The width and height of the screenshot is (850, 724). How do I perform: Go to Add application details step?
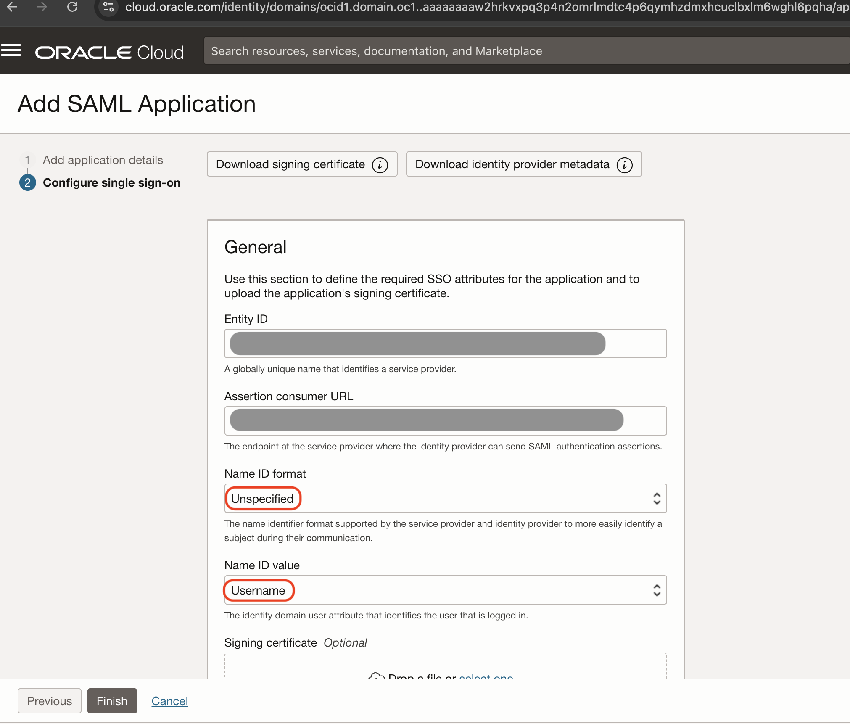tap(103, 160)
